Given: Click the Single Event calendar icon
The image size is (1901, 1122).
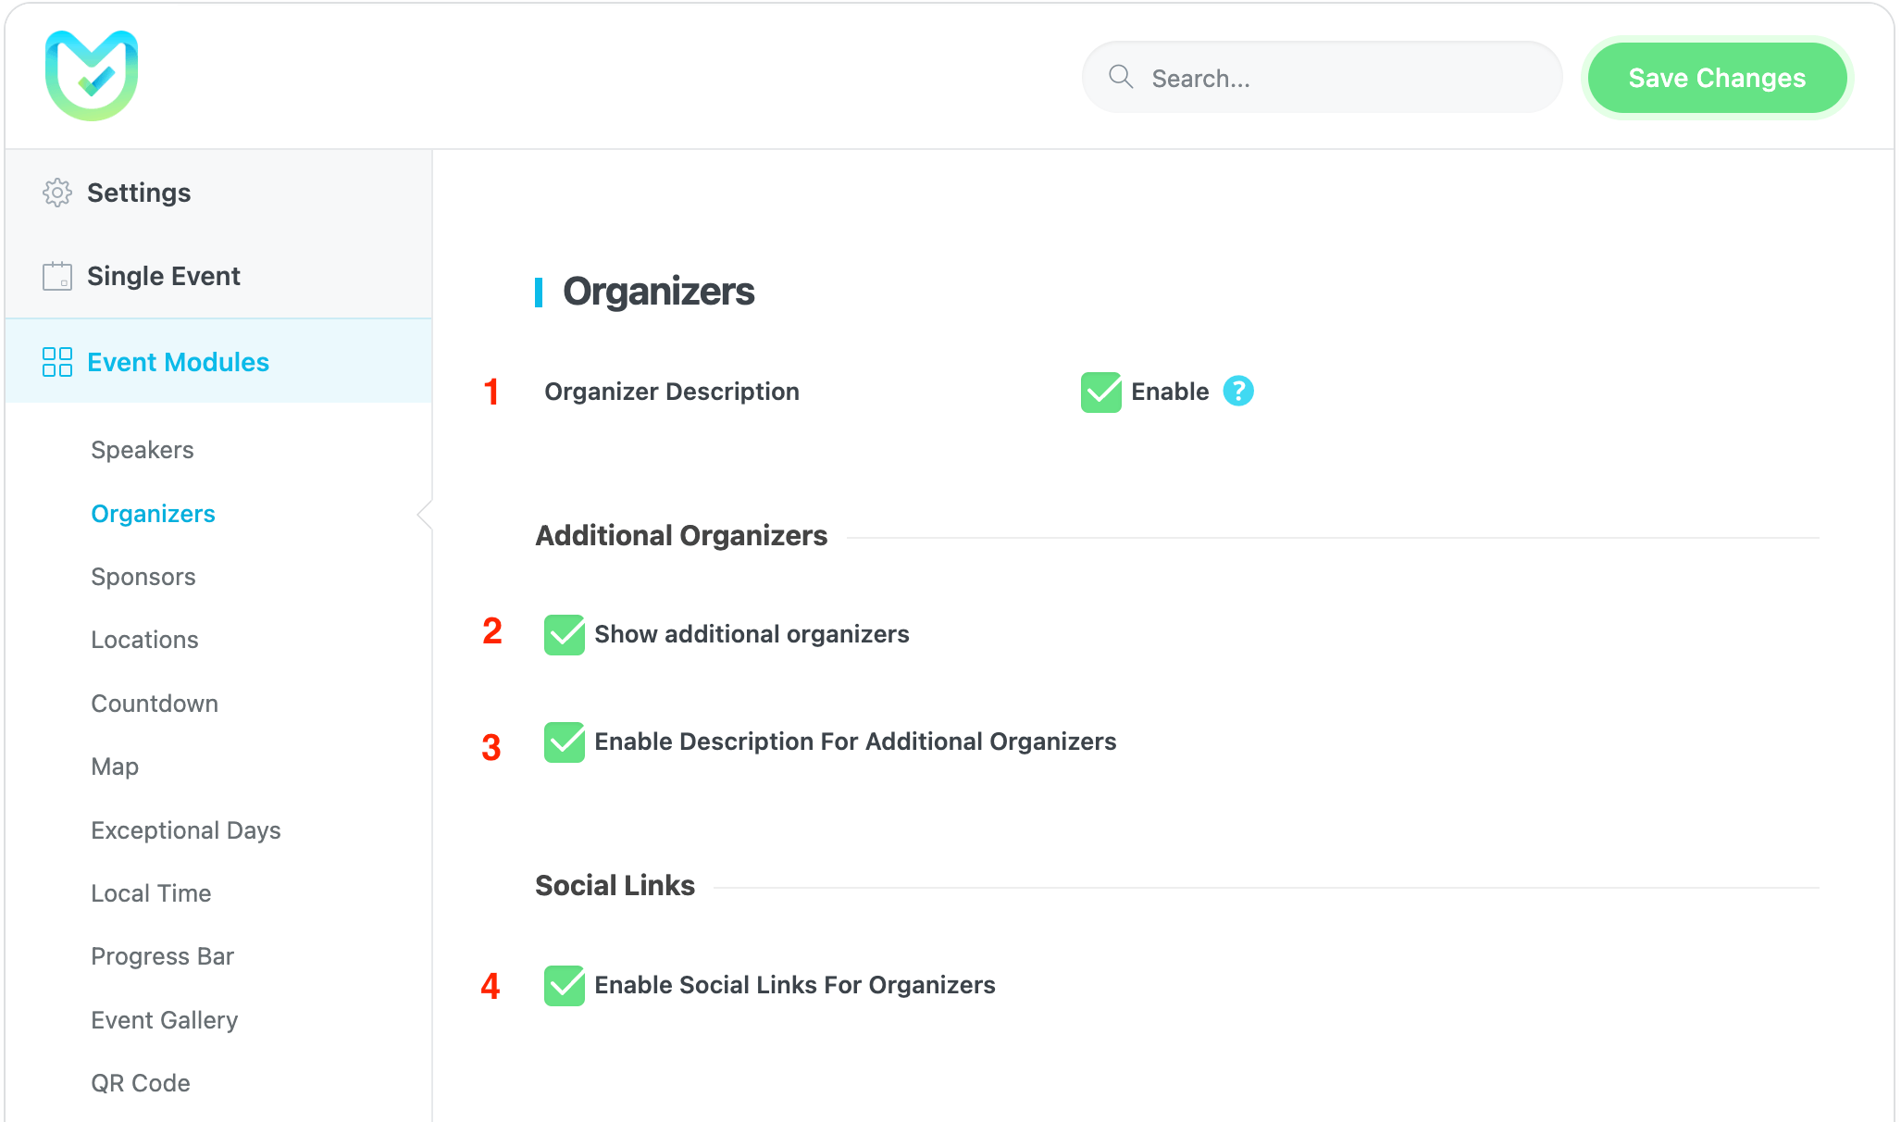Looking at the screenshot, I should pos(57,276).
